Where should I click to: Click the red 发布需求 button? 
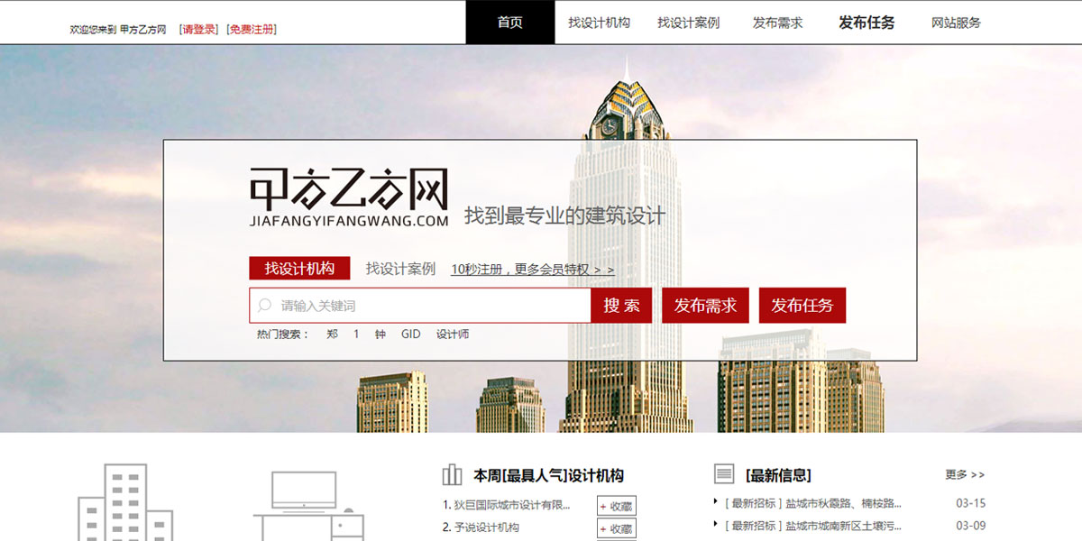coord(705,306)
